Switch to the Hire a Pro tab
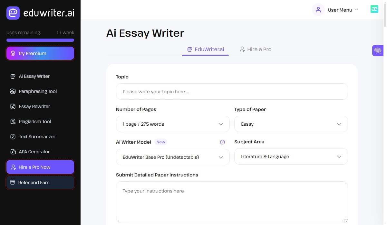 256,50
